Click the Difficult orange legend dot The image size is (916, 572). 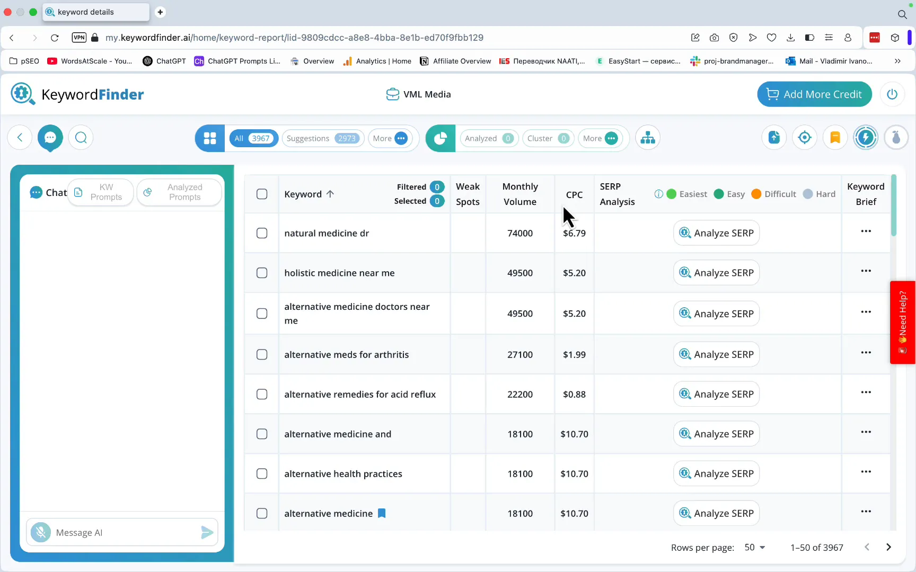756,194
